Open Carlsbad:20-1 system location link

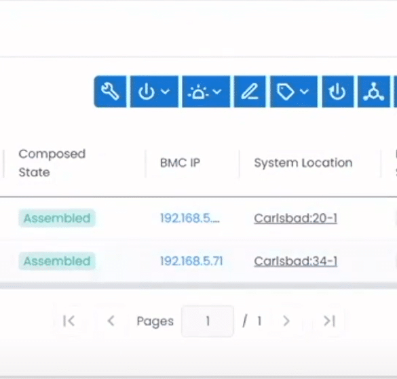point(295,218)
